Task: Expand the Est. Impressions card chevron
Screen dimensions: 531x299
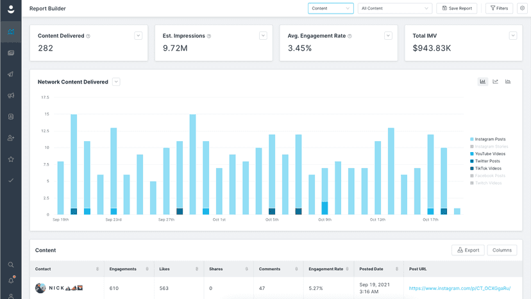Action: coord(263,35)
